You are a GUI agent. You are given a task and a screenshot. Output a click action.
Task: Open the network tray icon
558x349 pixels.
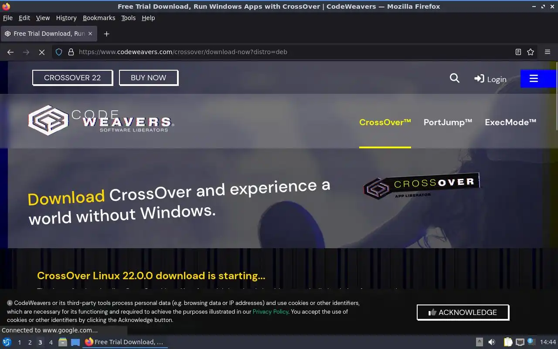click(x=520, y=342)
